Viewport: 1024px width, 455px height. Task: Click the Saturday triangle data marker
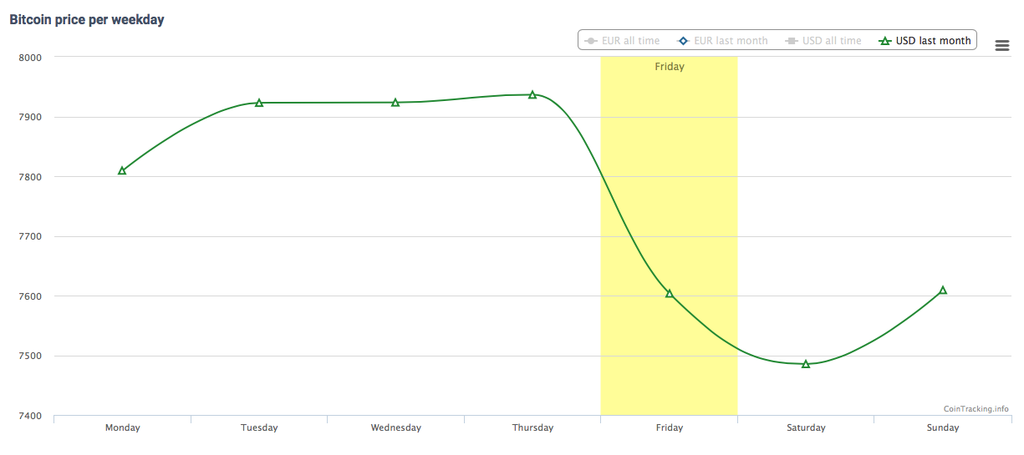point(806,364)
